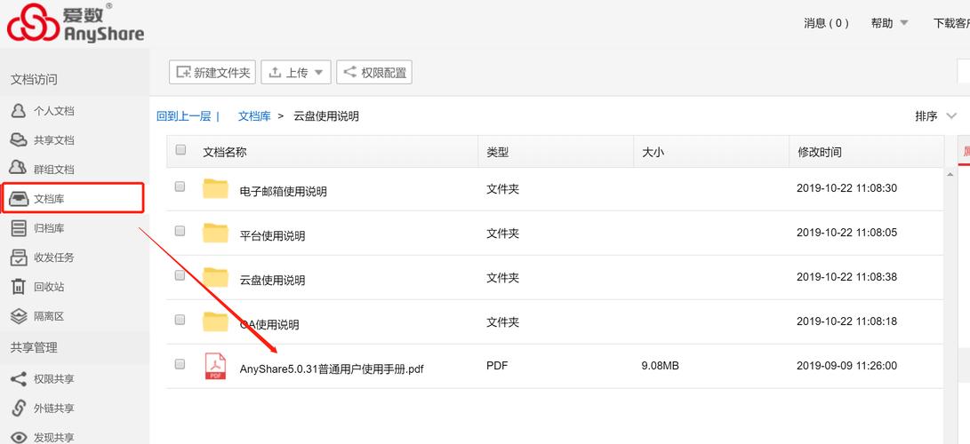Open the 上传 upload dropdown
This screenshot has width=970, height=444.
click(296, 72)
